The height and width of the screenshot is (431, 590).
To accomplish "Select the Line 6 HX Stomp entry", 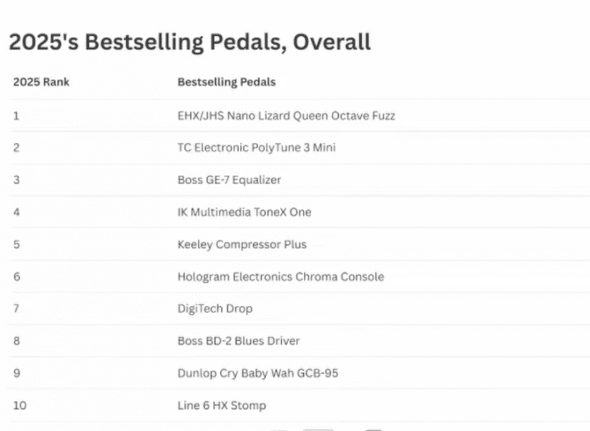I will coord(221,405).
